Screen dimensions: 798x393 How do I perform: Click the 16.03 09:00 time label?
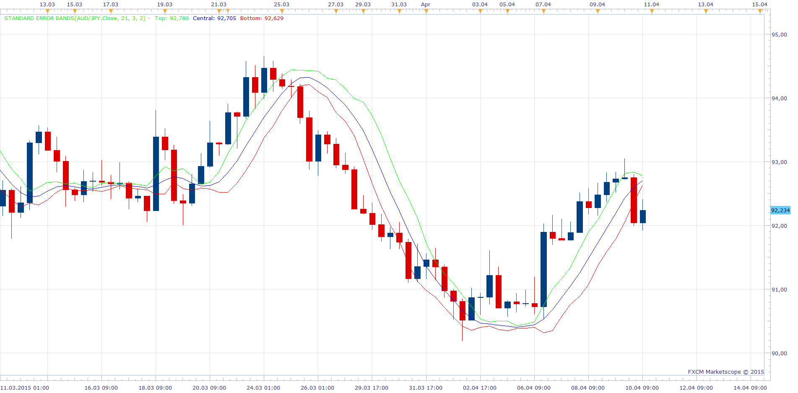click(x=101, y=388)
